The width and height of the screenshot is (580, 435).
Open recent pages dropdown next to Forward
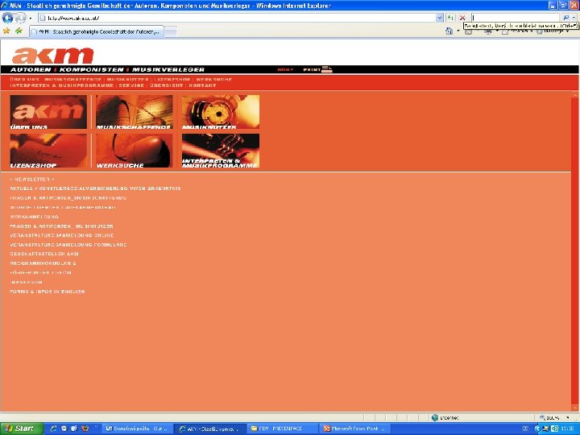pyautogui.click(x=31, y=18)
